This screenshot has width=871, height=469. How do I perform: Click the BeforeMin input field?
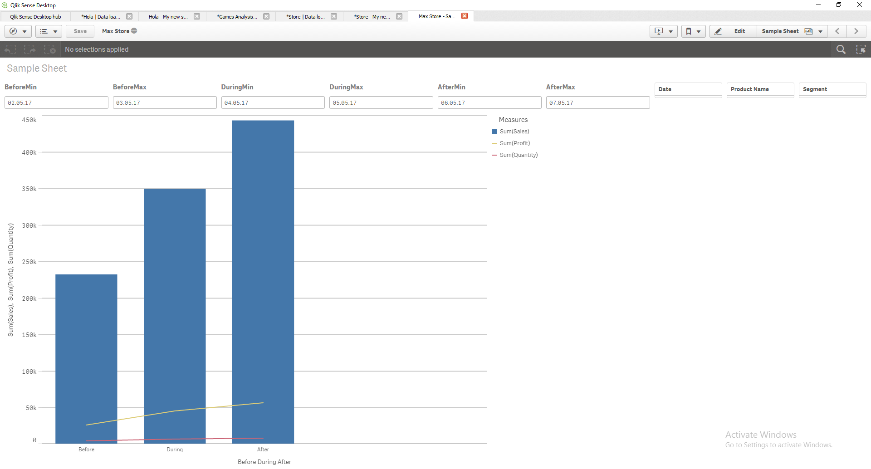click(56, 103)
